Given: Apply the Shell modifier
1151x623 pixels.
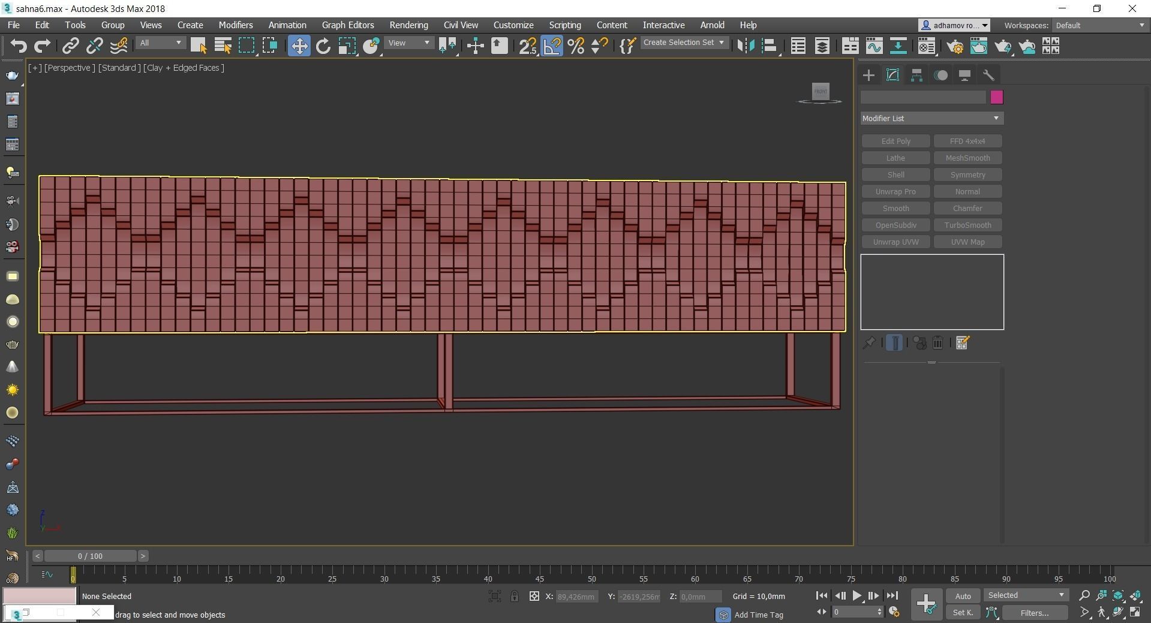Looking at the screenshot, I should (895, 174).
